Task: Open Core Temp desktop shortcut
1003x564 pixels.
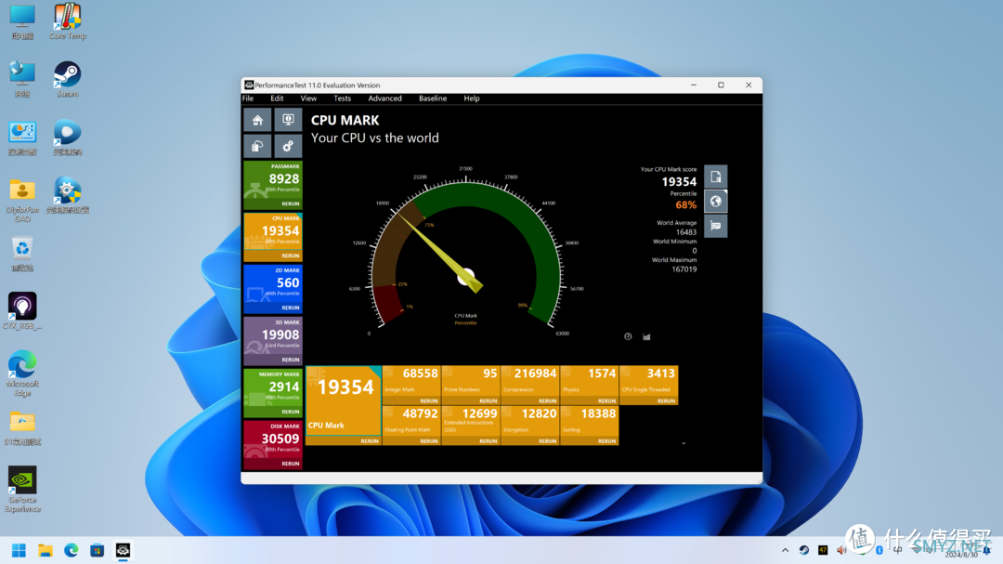Action: [x=67, y=21]
